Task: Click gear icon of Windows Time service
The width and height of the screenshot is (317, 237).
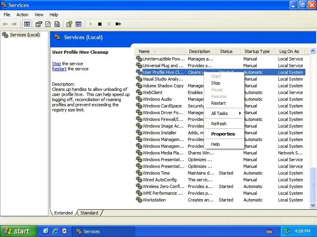Action: (x=139, y=173)
